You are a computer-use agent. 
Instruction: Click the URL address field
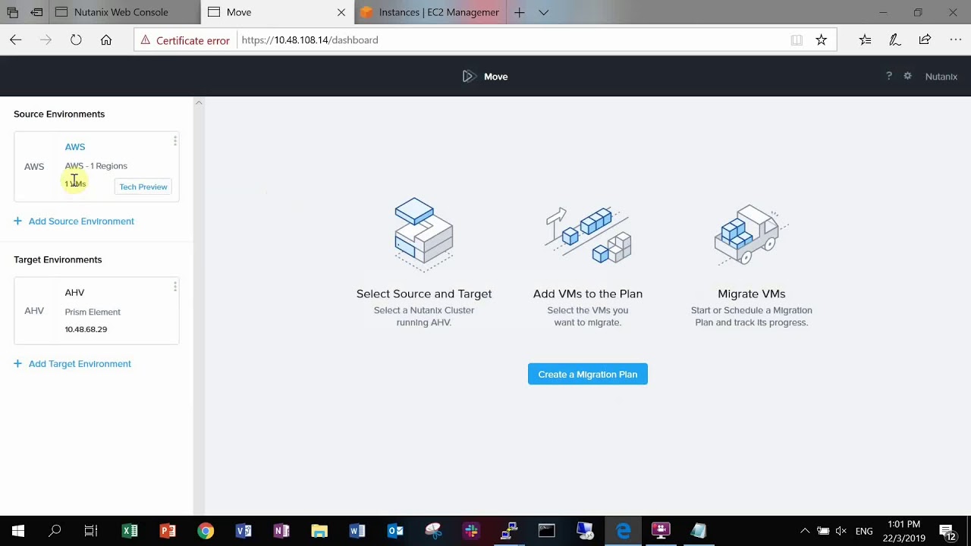click(511, 40)
